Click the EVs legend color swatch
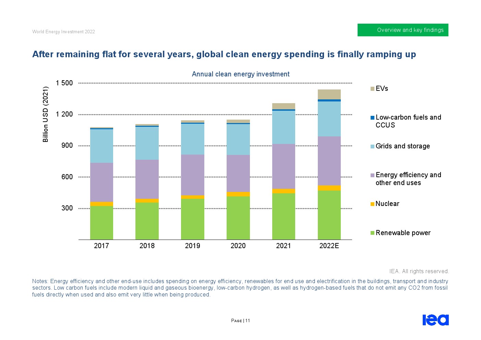This screenshot has width=481, height=340. [372, 89]
